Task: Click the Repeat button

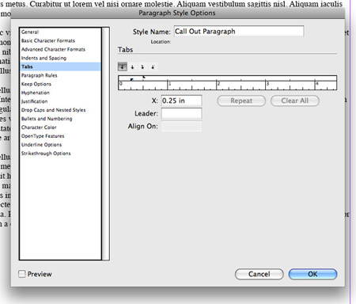Action: (x=241, y=101)
